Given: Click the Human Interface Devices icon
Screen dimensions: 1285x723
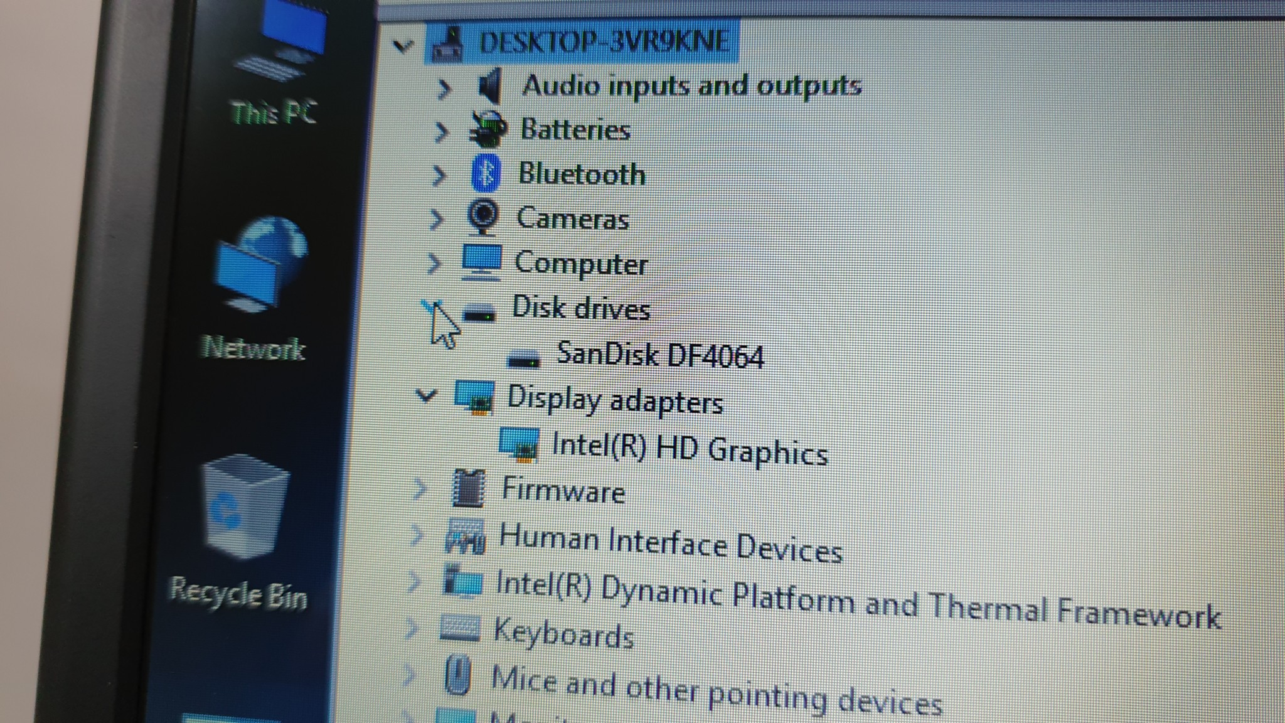Looking at the screenshot, I should point(465,537).
